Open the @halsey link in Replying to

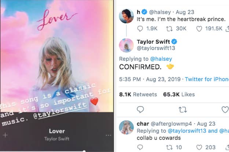pos(162,59)
